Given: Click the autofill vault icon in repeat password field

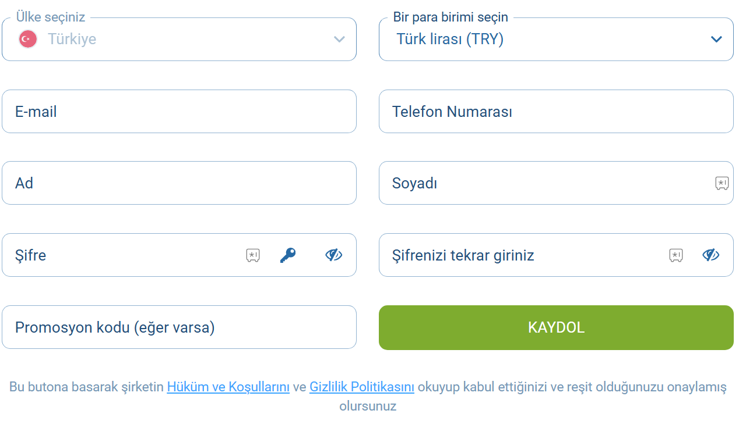Looking at the screenshot, I should coord(677,255).
